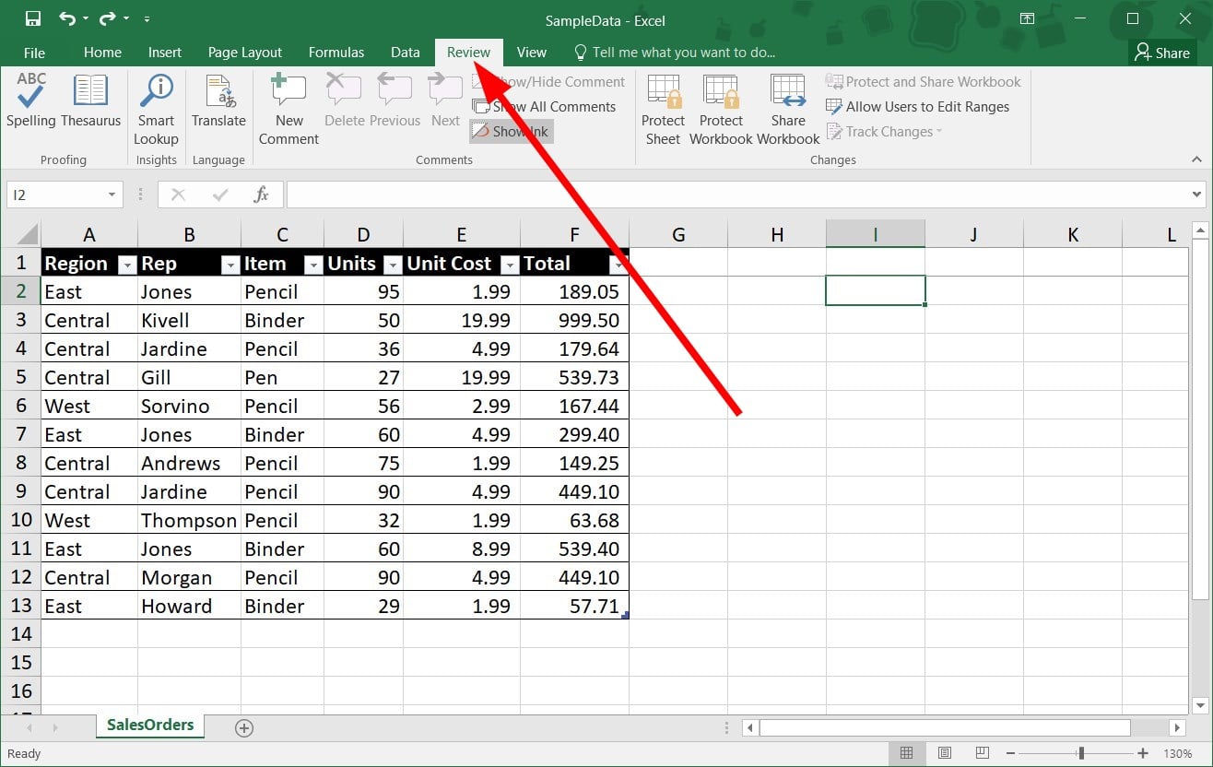Open the Name Box dropdown arrow

click(112, 195)
